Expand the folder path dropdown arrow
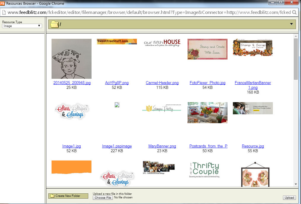Screen dimensions: 301x204 [x=292, y=24]
